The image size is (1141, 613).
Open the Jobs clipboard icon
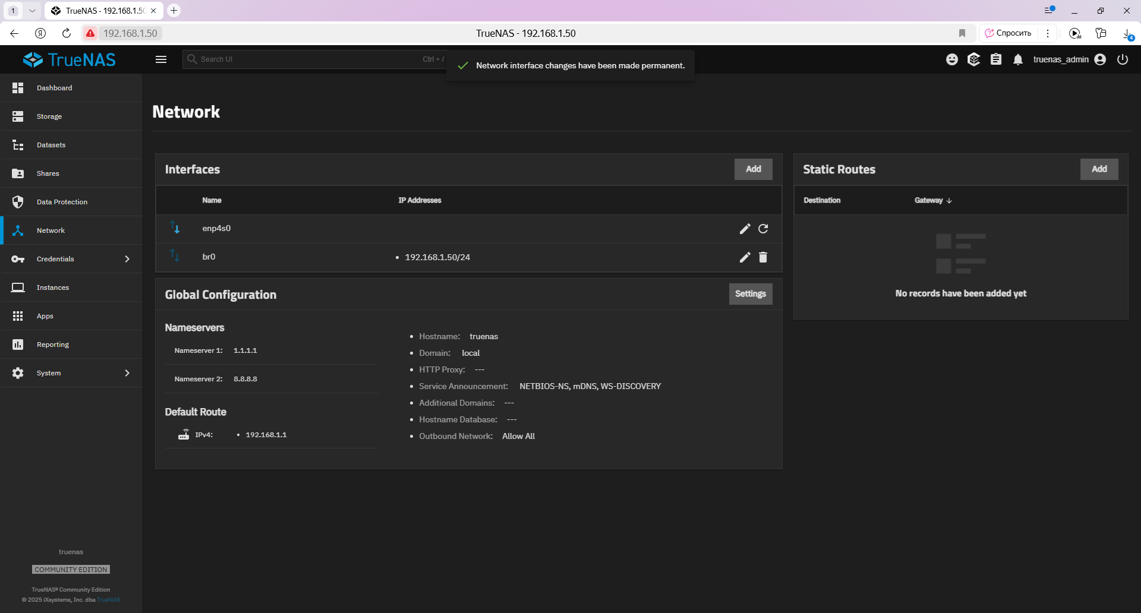click(996, 59)
